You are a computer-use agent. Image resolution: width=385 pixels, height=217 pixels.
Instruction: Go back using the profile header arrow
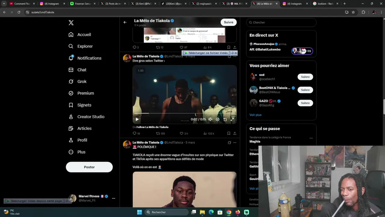[125, 22]
